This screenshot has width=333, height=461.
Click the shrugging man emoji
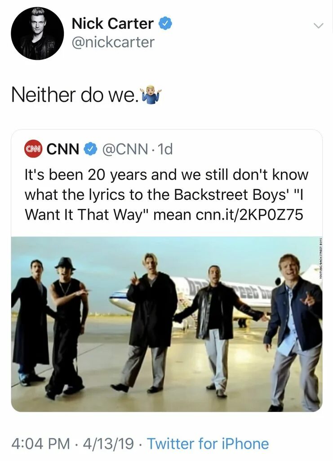coord(151,95)
